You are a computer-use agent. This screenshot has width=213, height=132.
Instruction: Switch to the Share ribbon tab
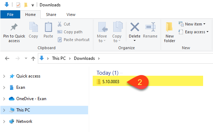click(x=51, y=15)
